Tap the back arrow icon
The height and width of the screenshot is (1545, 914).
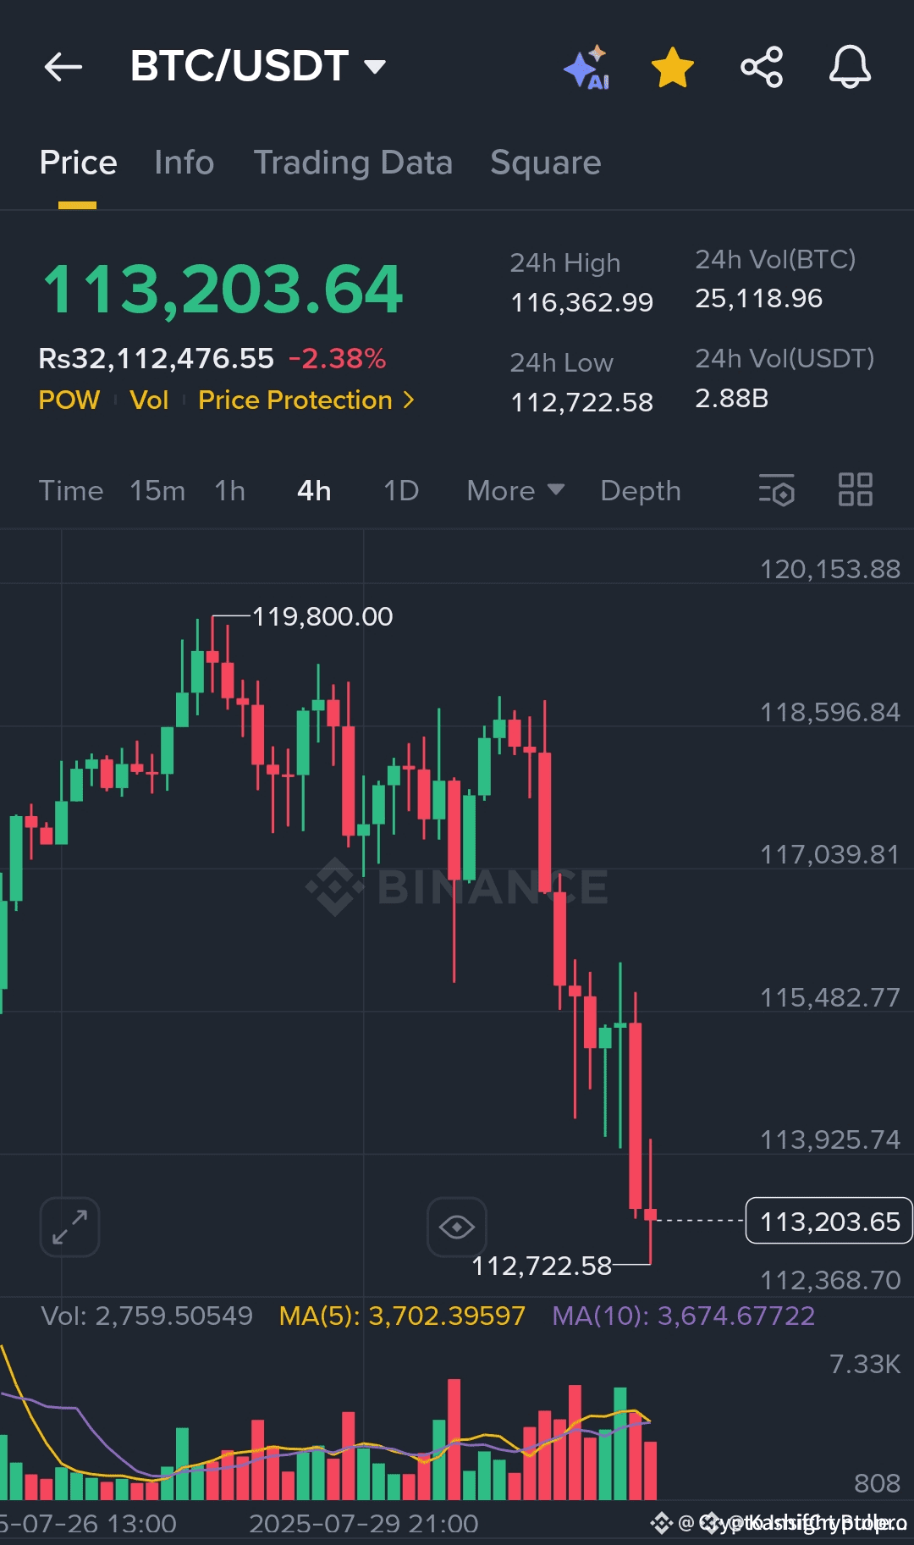point(63,66)
